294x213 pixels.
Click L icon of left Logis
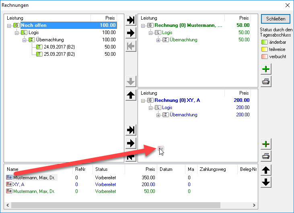tap(24, 32)
